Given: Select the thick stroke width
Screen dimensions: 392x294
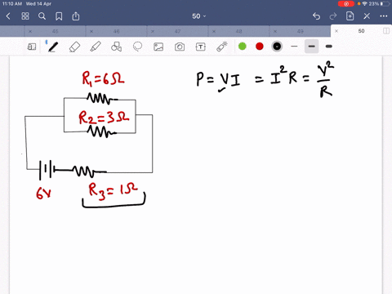Looking at the screenshot, I should (329, 47).
